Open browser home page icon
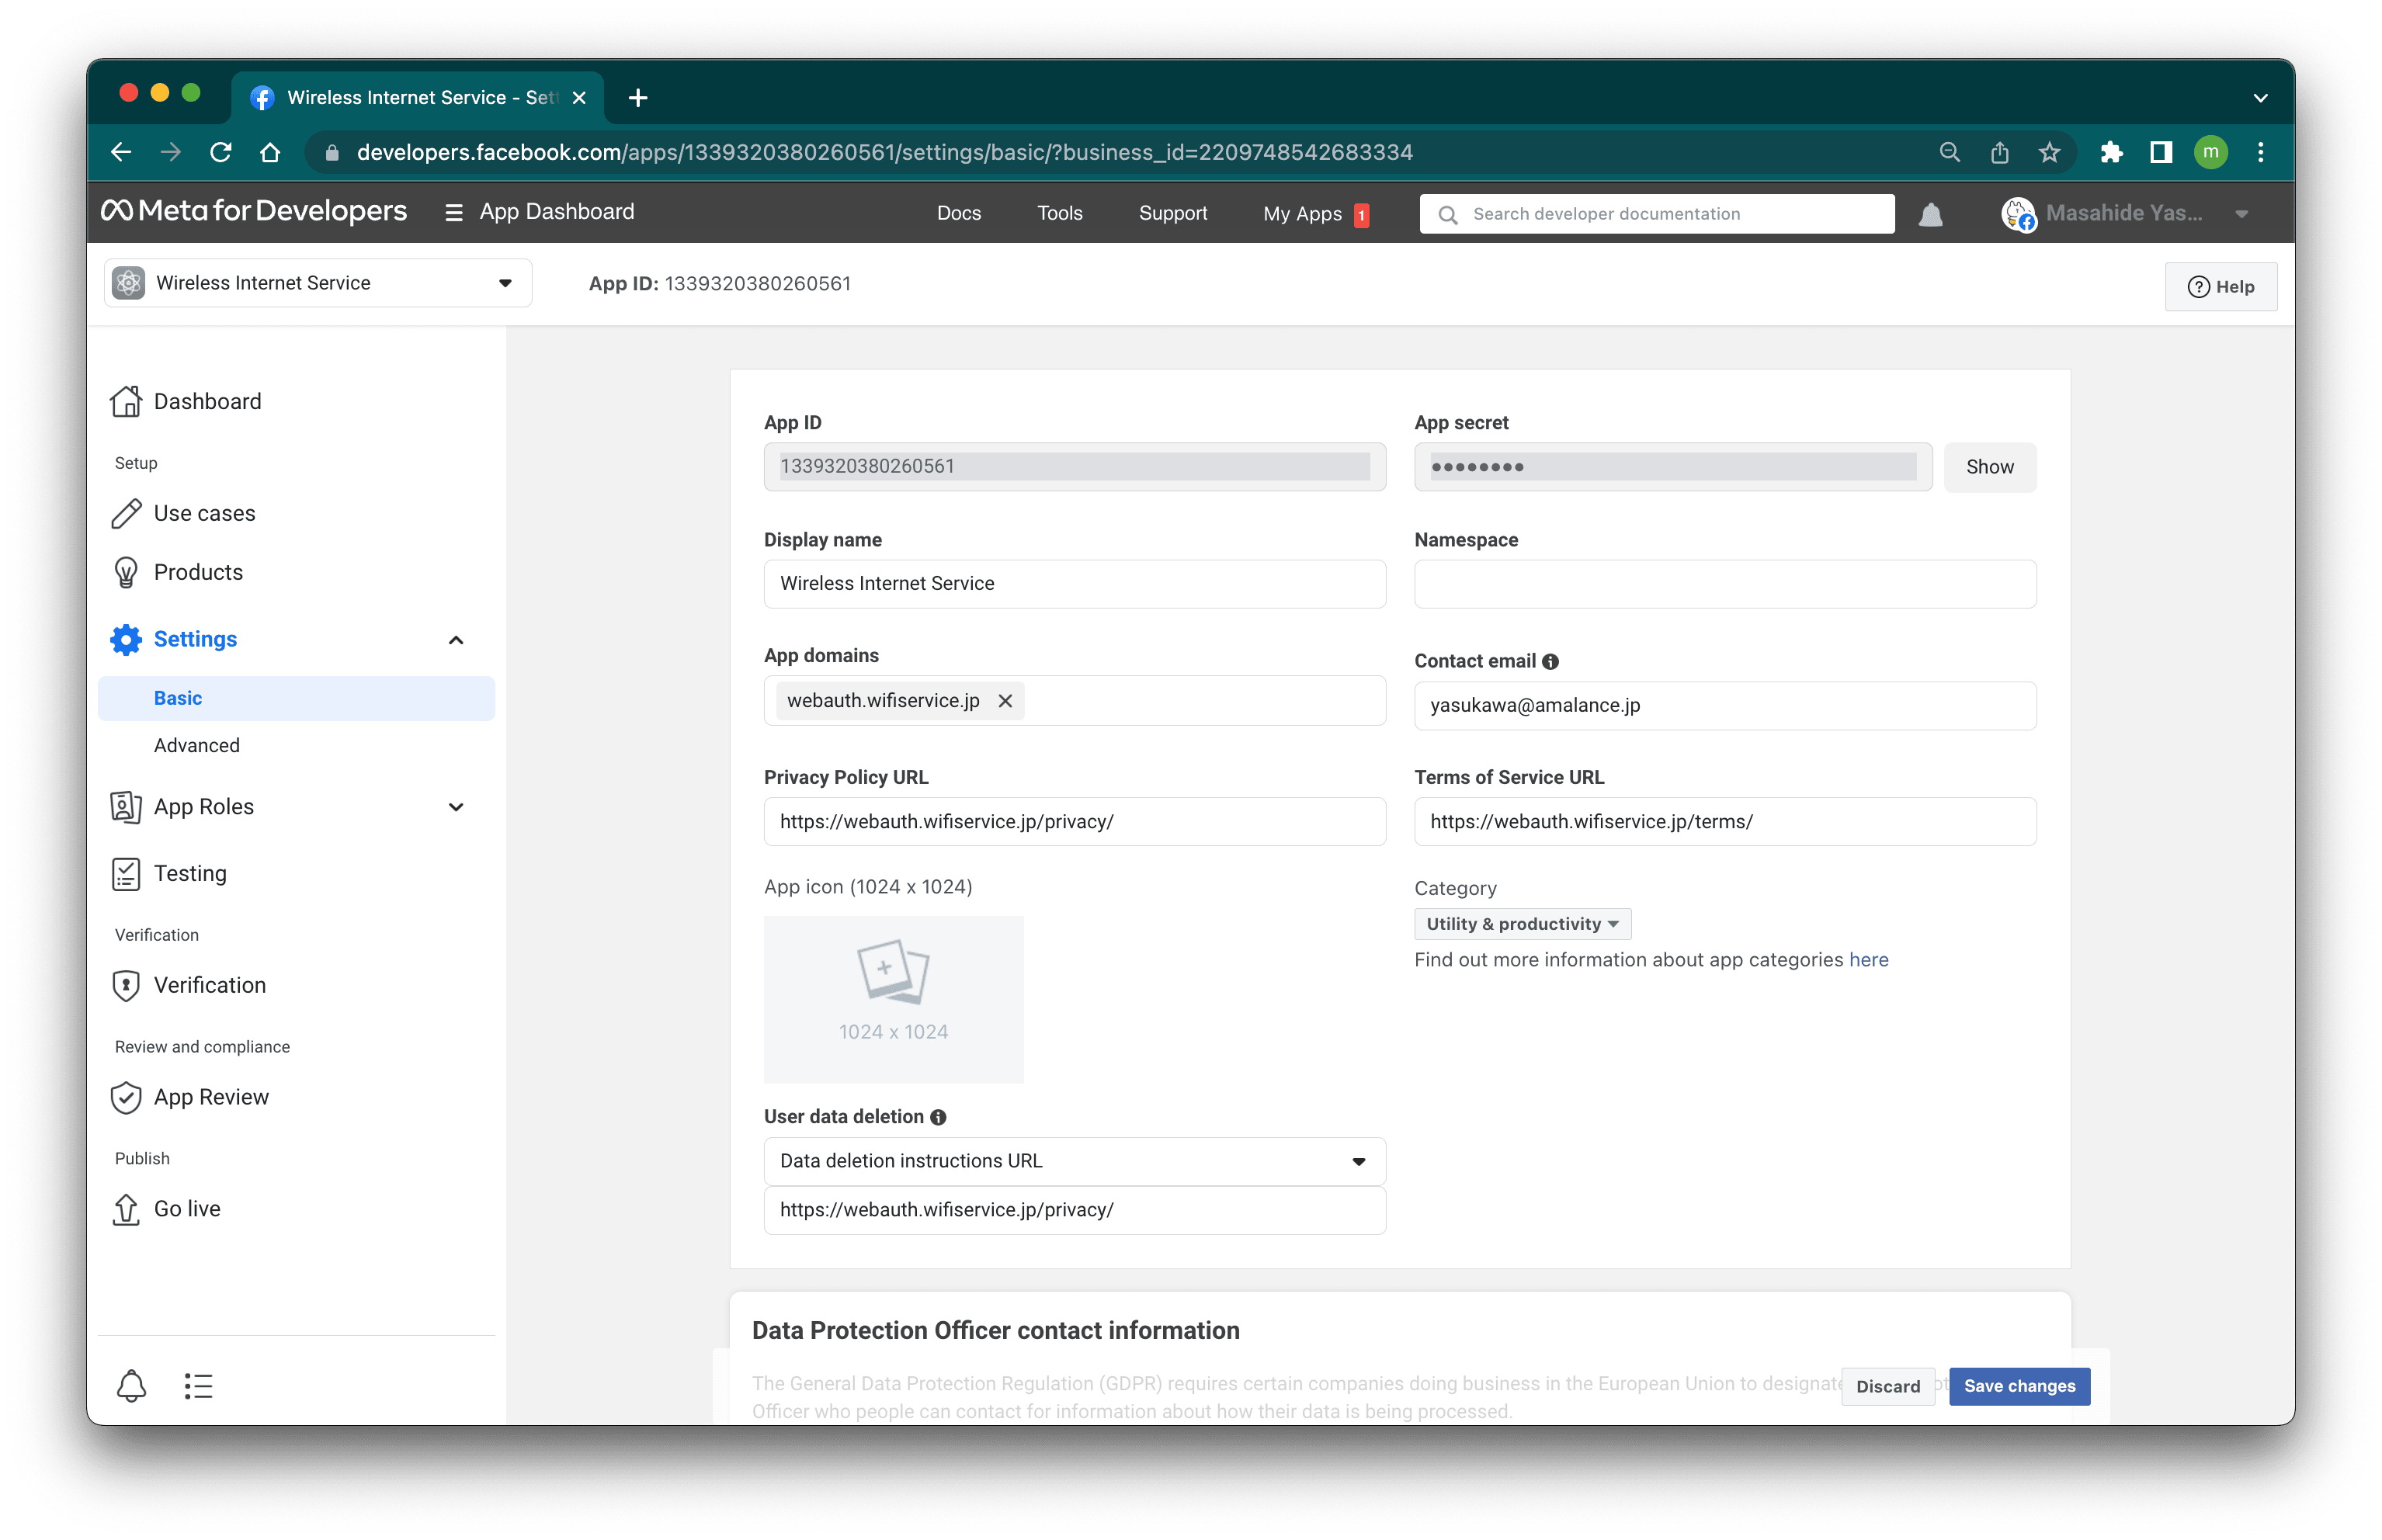2382x1540 pixels. pyautogui.click(x=270, y=152)
